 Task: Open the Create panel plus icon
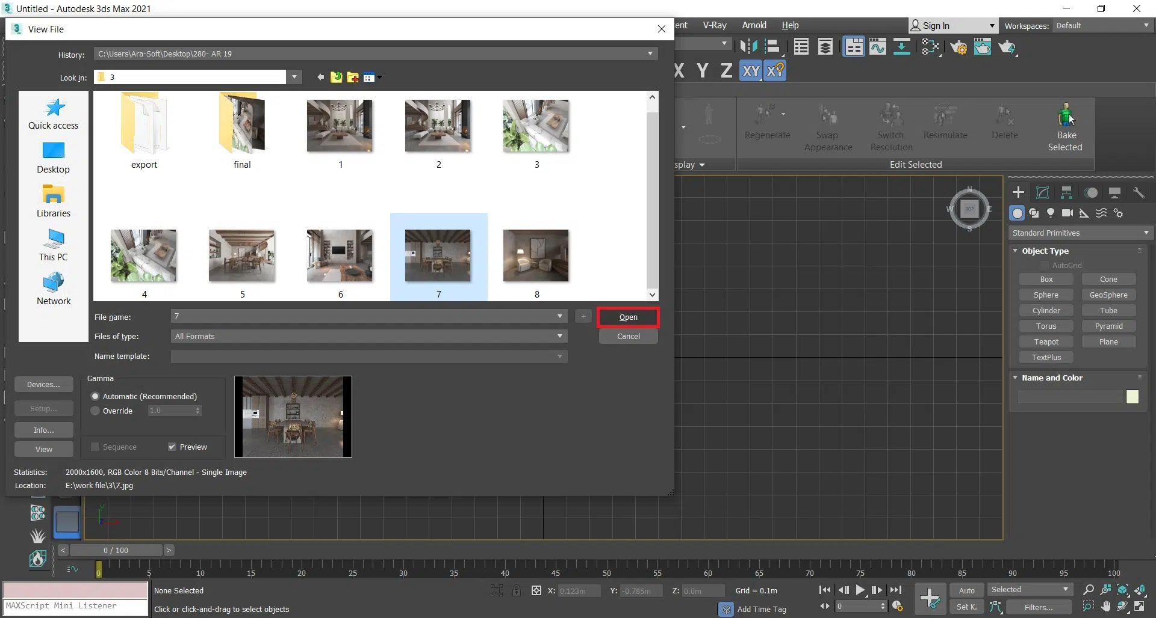coord(1018,192)
